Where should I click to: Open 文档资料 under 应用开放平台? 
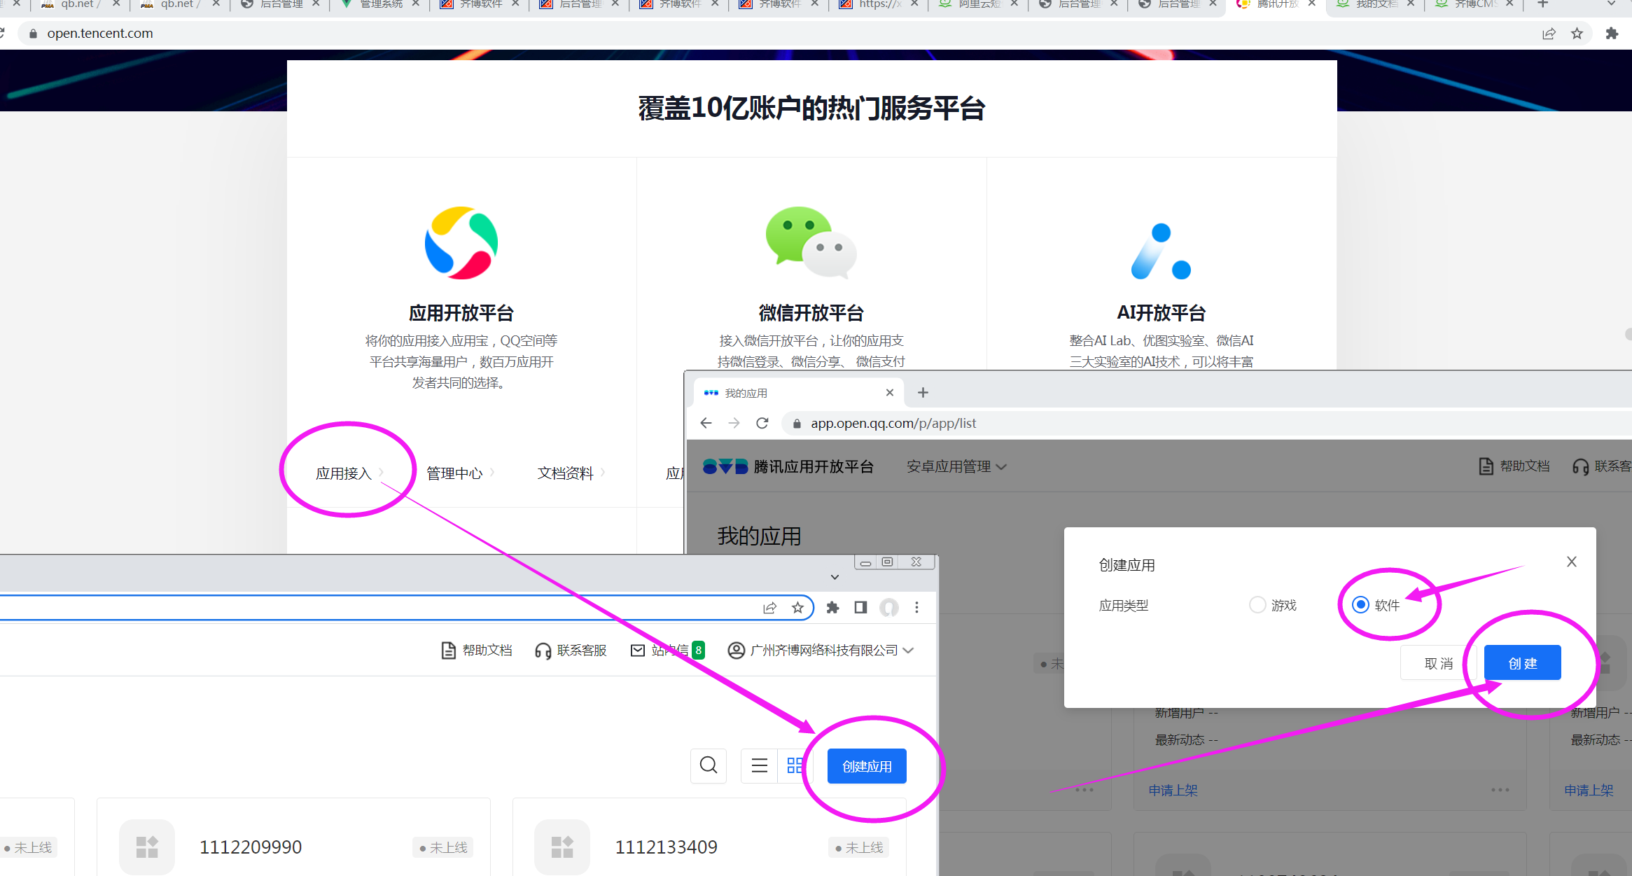click(571, 473)
